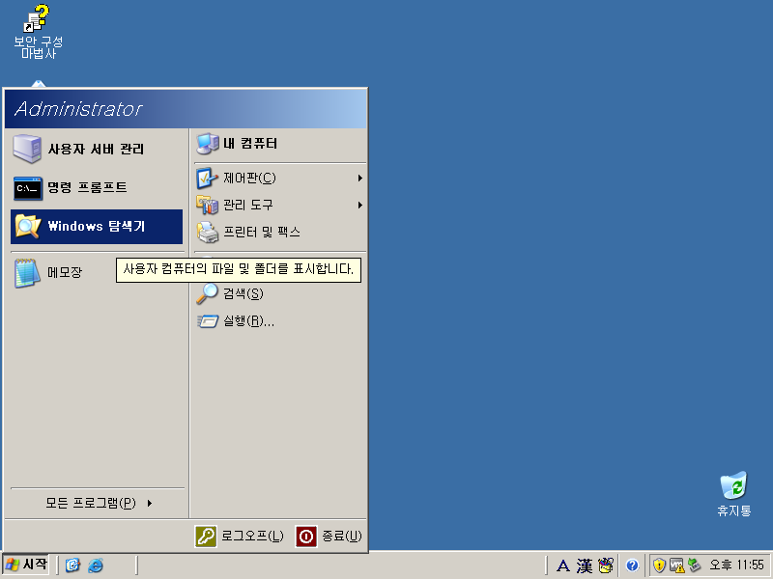
Task: Click the show desktop quick launch icon
Action: 73,565
